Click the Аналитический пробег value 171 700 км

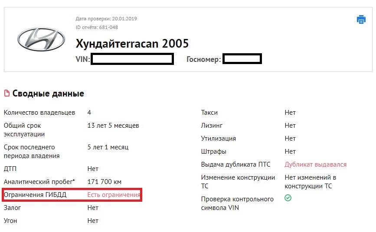coord(104,182)
